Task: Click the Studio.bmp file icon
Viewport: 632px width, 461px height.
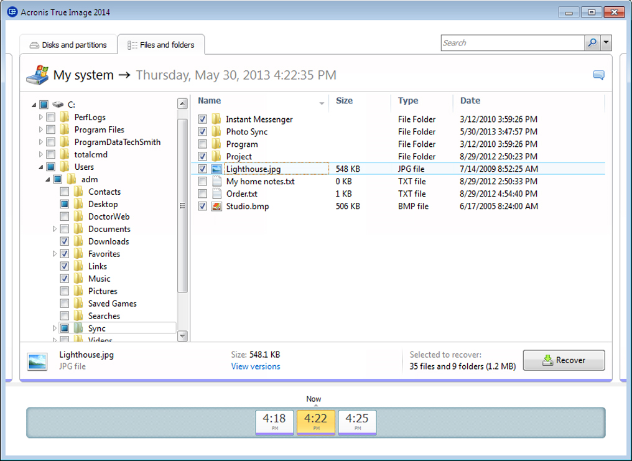Action: click(x=216, y=206)
